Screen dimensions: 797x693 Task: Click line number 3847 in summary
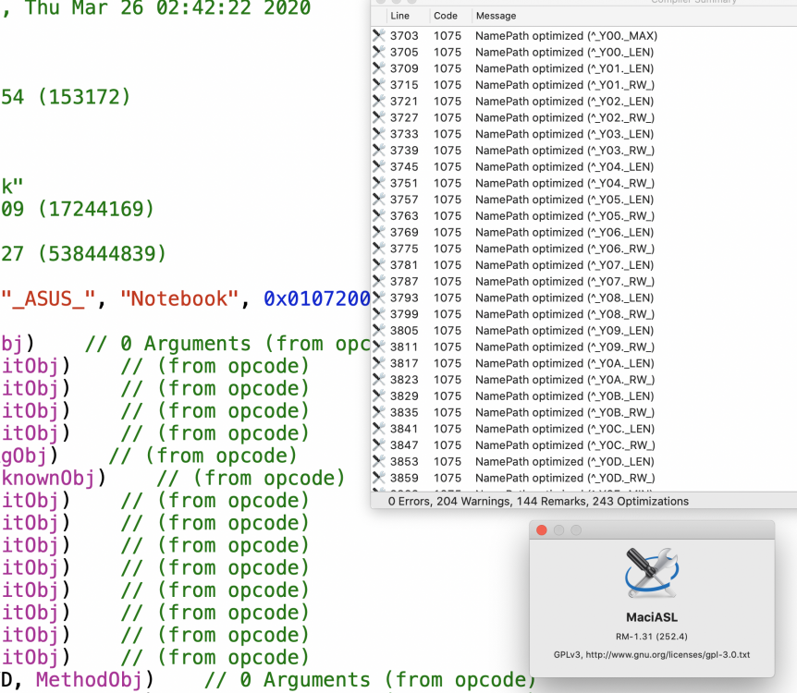click(x=404, y=445)
